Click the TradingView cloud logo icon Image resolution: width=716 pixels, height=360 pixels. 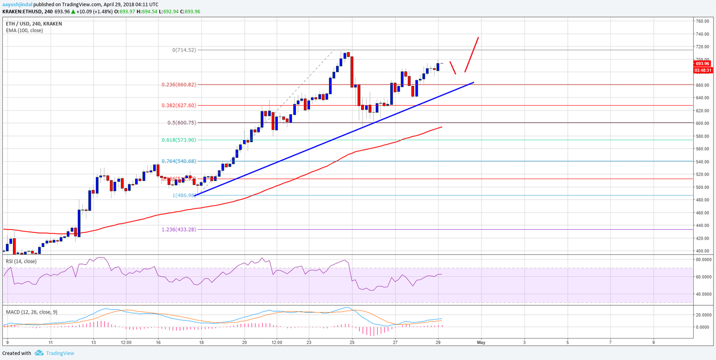39,353
